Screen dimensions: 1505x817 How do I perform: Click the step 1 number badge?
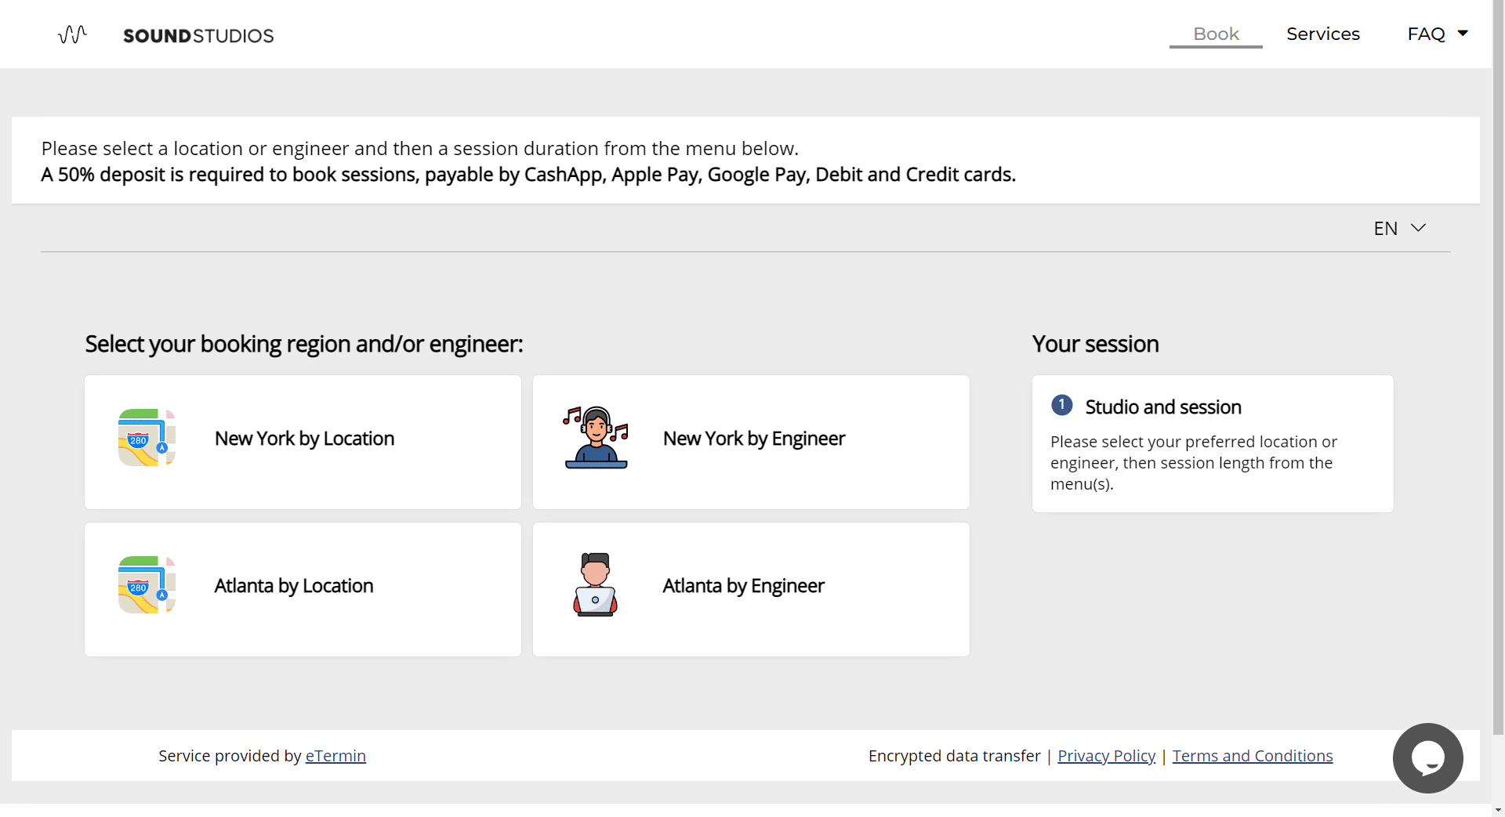coord(1061,405)
